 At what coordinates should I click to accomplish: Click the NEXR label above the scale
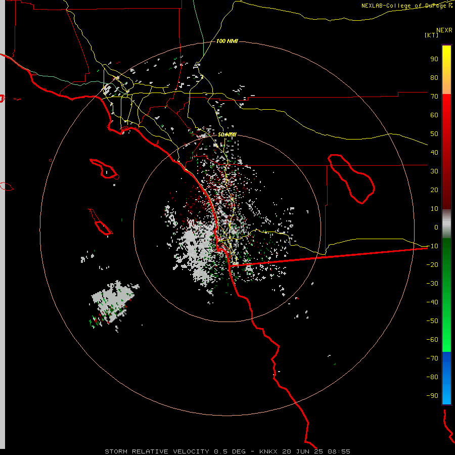pos(444,30)
